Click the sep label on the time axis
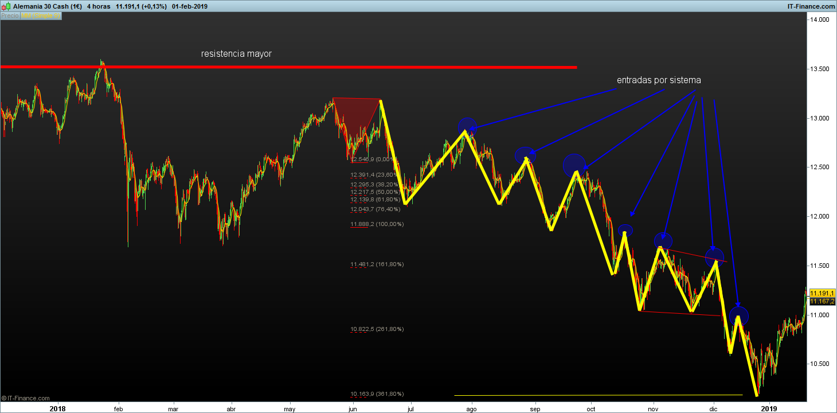The width and height of the screenshot is (837, 413). [535, 408]
